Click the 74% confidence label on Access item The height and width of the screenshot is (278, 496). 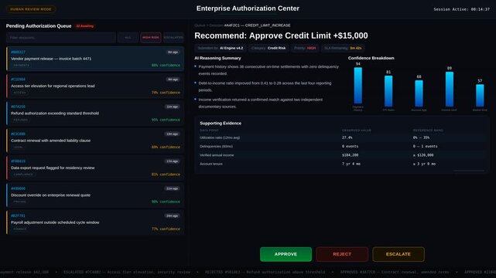[x=166, y=93]
